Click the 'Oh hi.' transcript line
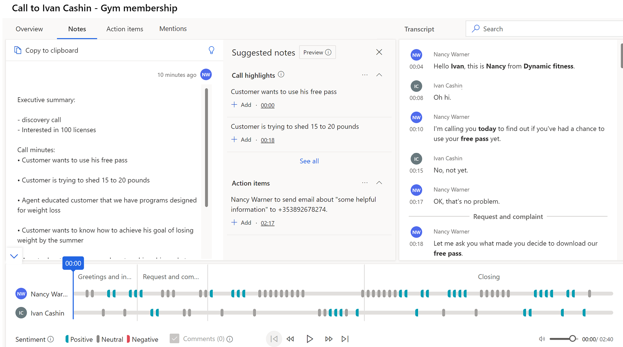Viewport: 623px width, 347px height. [x=442, y=97]
